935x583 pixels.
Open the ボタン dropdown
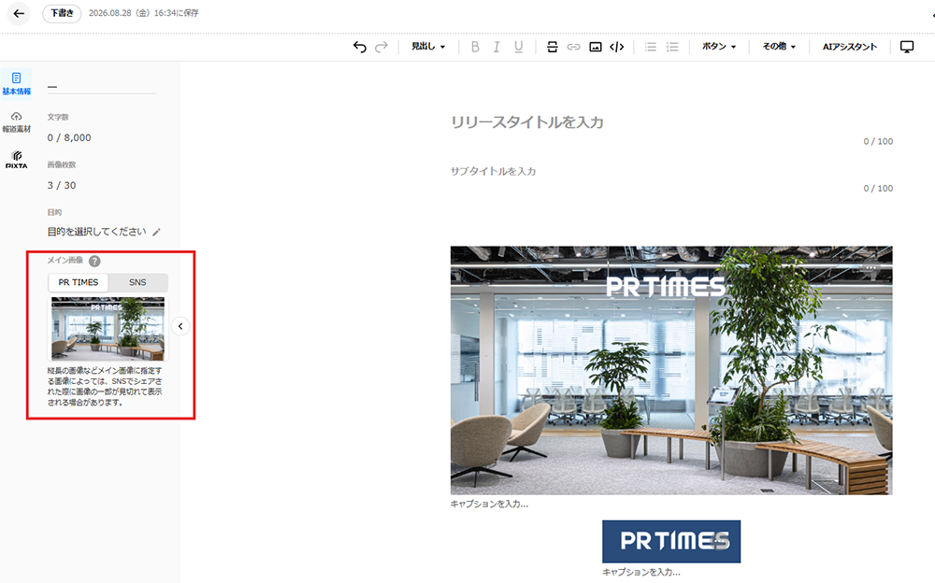[x=718, y=47]
